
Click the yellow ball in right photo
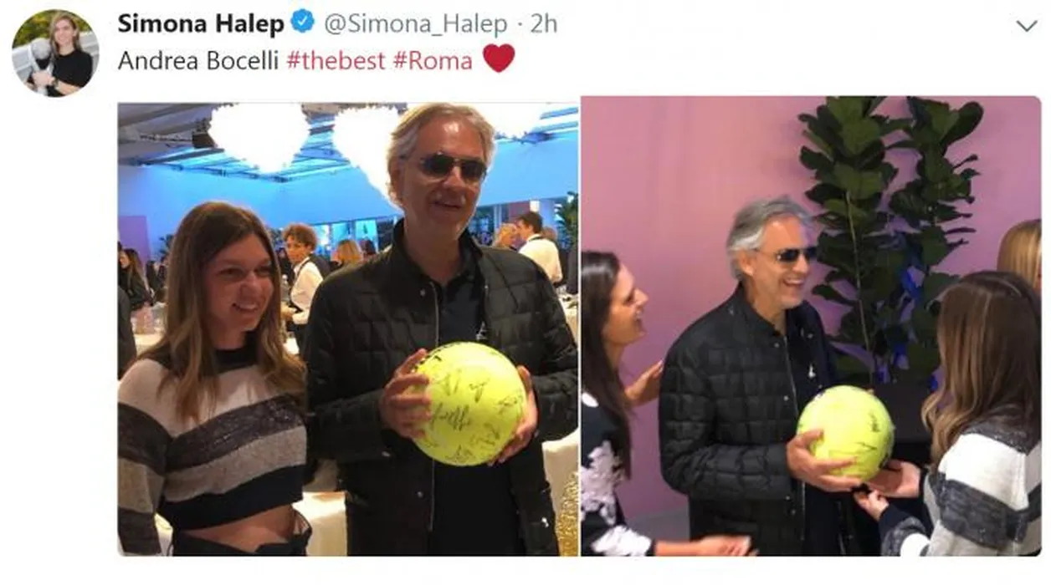[845, 433]
